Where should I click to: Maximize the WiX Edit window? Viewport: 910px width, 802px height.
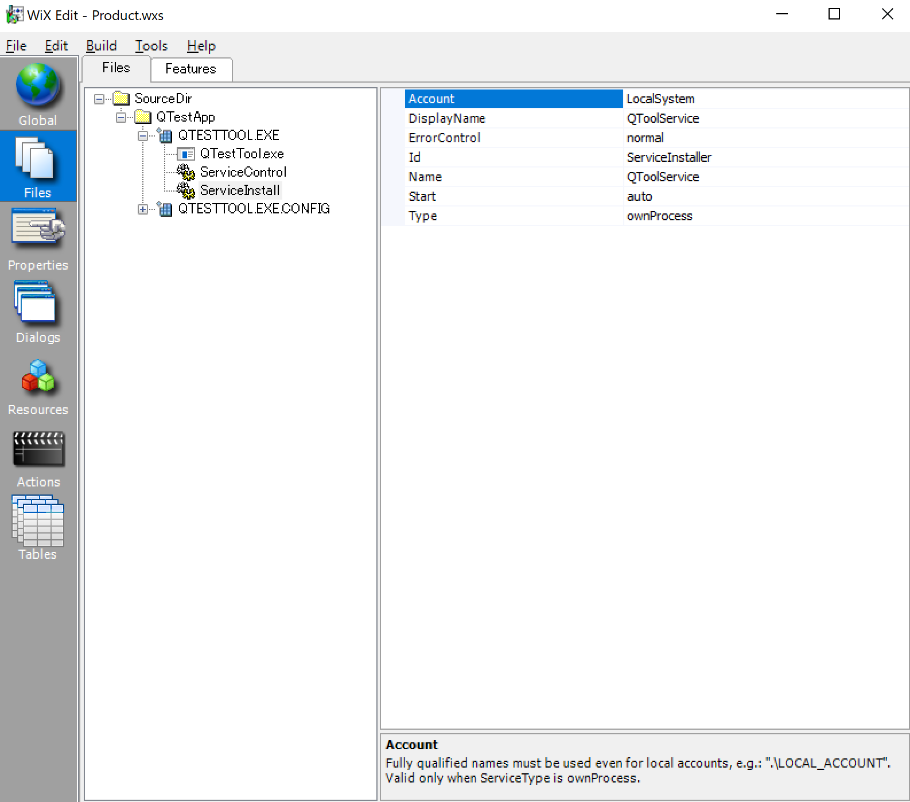[x=834, y=14]
